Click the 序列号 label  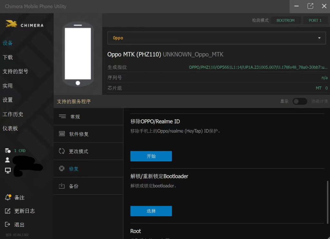click(115, 78)
